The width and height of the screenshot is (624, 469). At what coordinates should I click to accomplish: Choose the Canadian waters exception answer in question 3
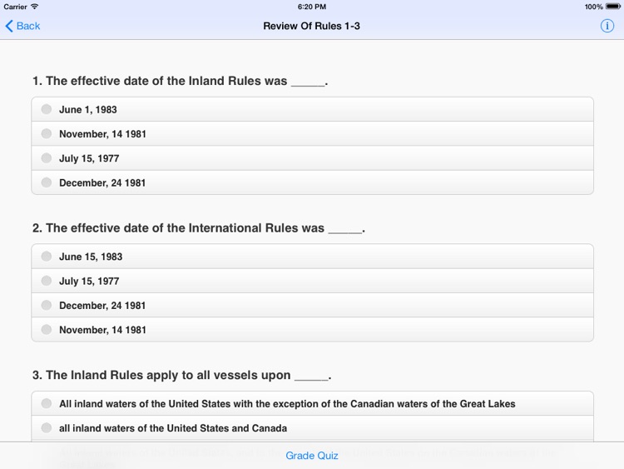coord(312,403)
